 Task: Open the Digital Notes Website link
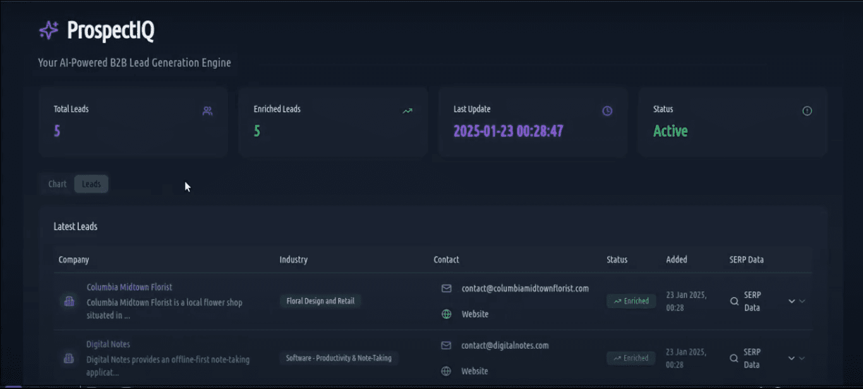pos(474,371)
